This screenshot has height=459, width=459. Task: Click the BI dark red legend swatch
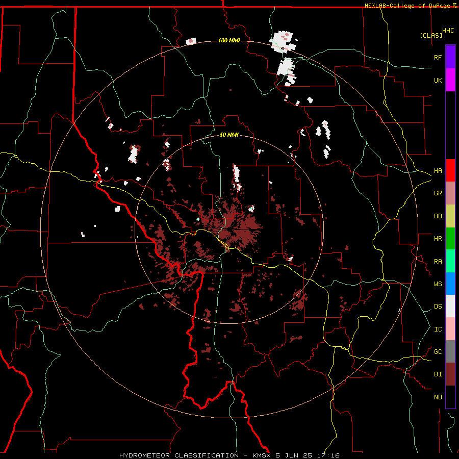click(450, 374)
